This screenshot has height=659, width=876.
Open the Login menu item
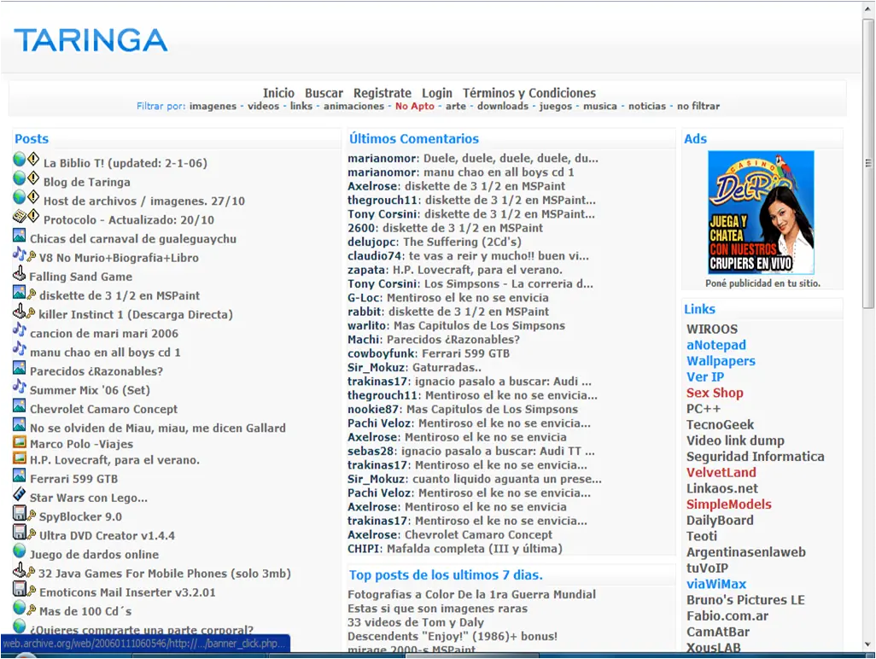click(437, 93)
